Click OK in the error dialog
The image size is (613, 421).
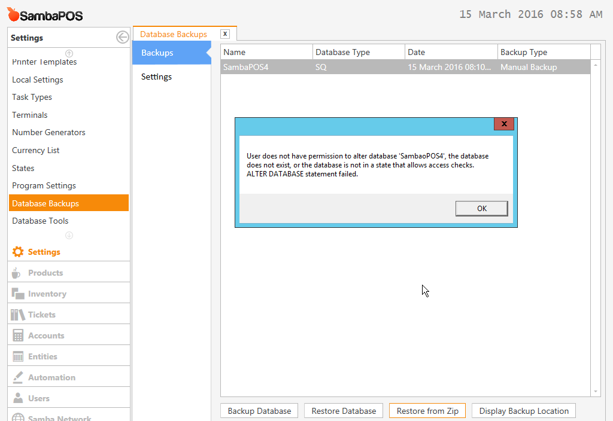pos(482,209)
